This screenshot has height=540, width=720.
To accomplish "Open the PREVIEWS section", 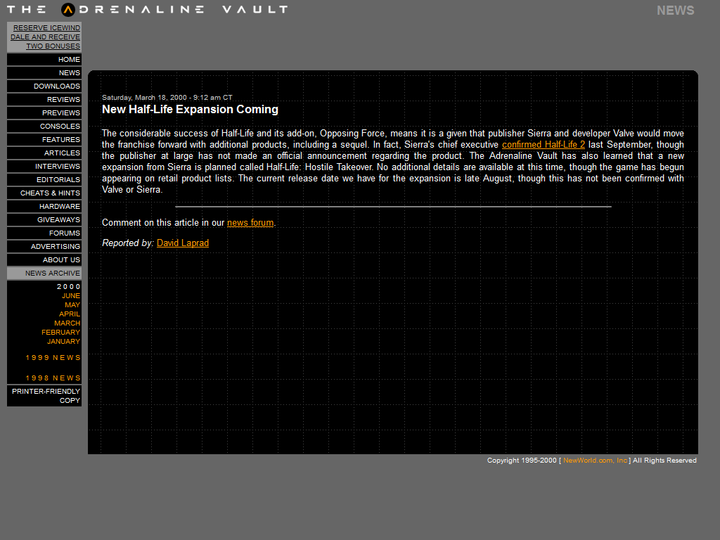I will click(x=44, y=112).
